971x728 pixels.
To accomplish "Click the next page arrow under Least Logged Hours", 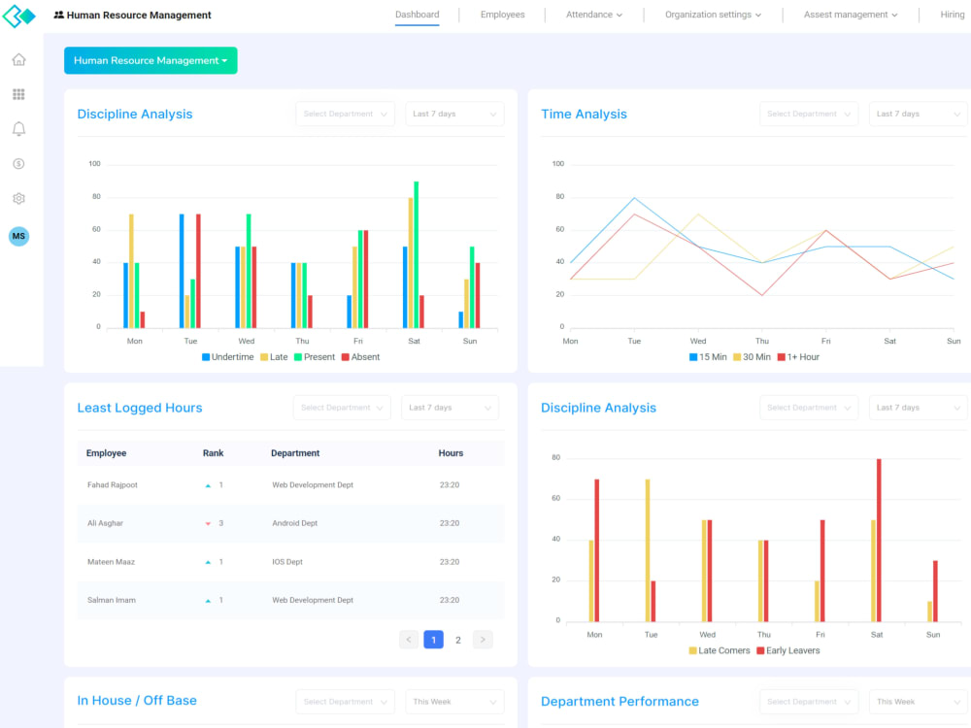I will pos(483,639).
